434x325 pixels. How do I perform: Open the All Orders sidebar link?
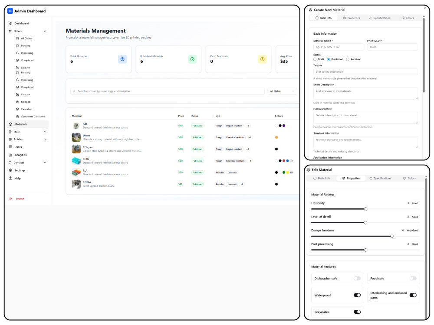pos(27,39)
